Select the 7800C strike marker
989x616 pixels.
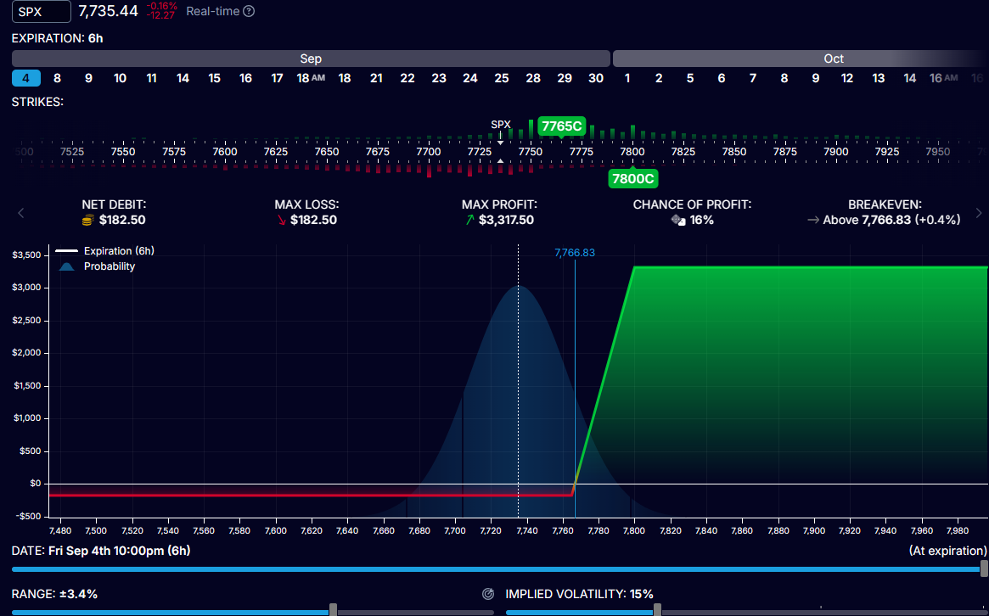[632, 178]
